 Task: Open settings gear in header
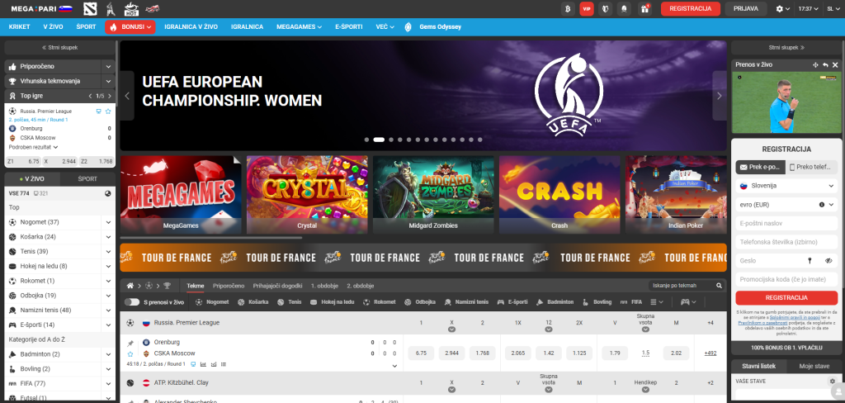point(782,8)
